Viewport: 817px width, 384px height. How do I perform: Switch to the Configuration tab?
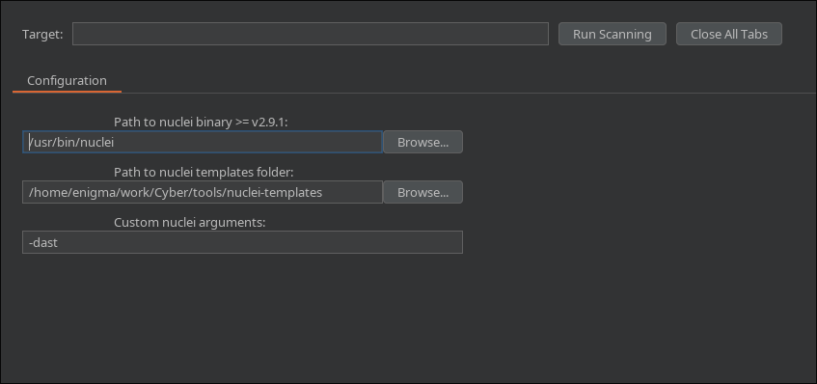pos(67,81)
